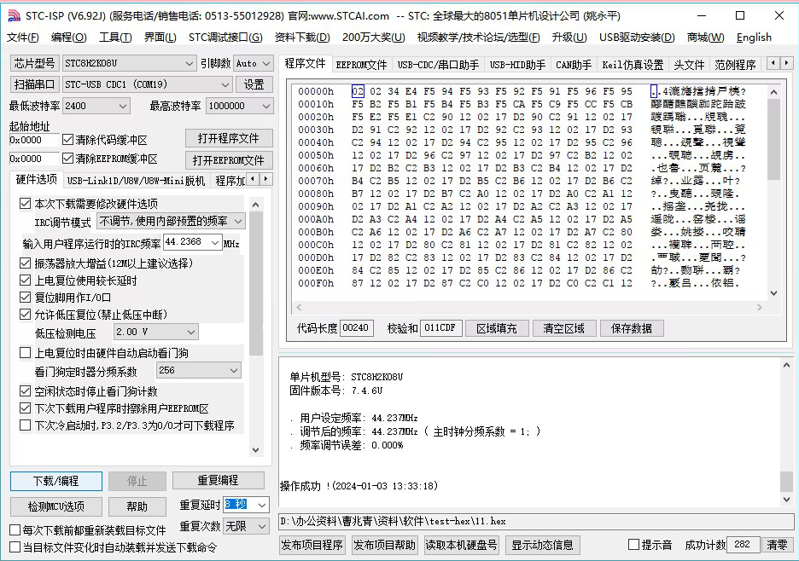Open IRC调节模式 dropdown
Screen dimensions: 799x561
171,222
